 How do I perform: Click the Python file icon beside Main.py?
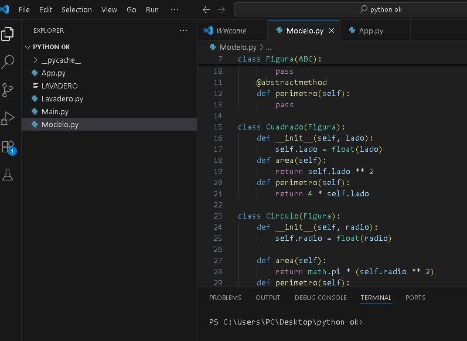[35, 112]
